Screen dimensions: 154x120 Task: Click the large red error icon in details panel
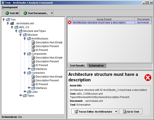148,78
